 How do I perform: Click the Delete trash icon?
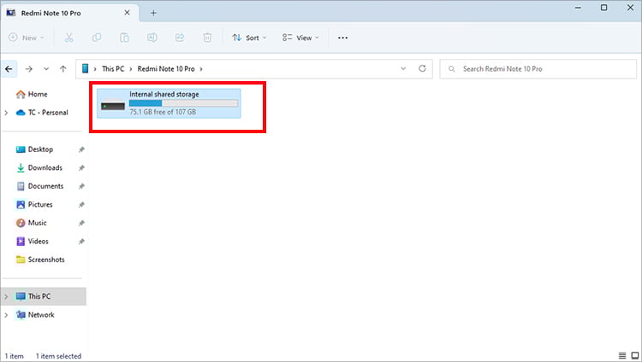pos(206,38)
